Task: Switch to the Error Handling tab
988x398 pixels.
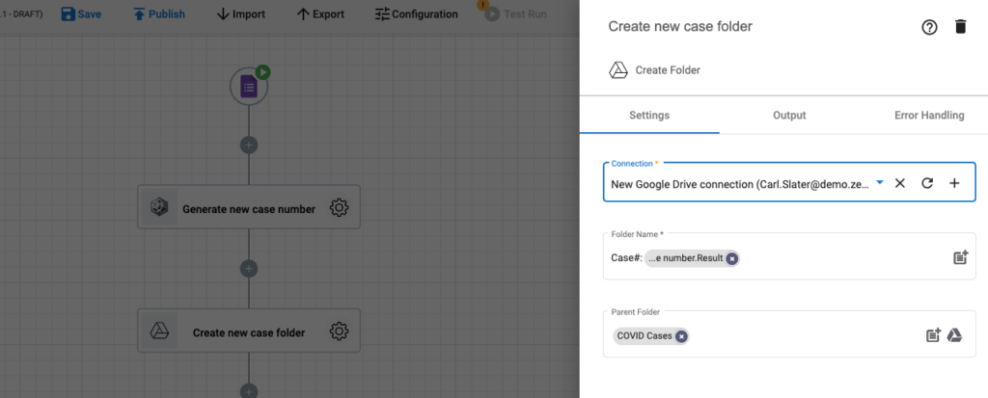Action: pyautogui.click(x=929, y=116)
